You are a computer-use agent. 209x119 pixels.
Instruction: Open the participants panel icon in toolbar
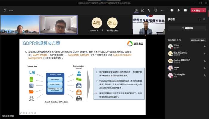point(136,10)
